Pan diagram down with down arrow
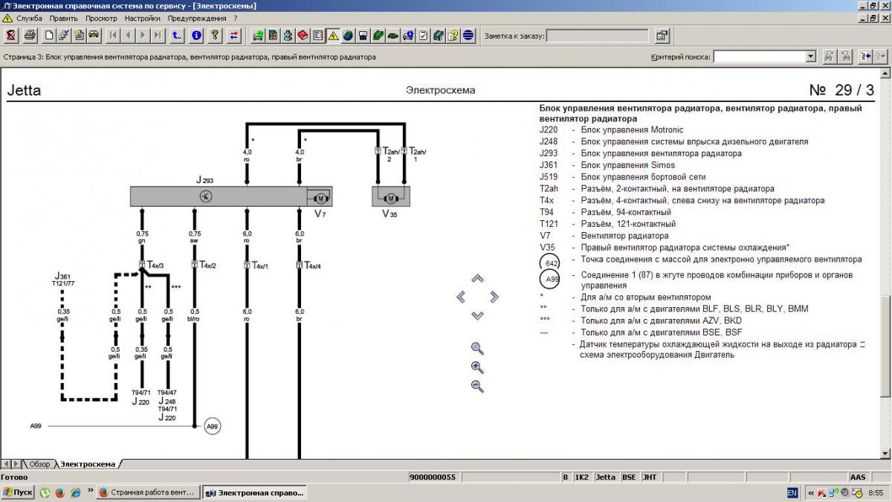892x502 pixels. click(x=477, y=315)
